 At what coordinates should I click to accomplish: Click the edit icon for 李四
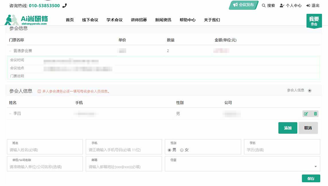306,114
